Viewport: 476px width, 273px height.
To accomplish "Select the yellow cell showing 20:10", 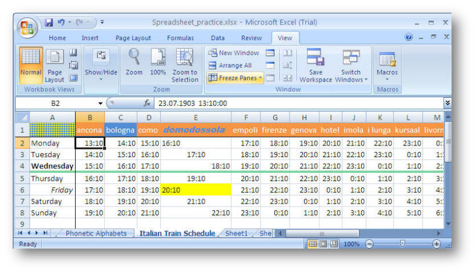I will [196, 190].
